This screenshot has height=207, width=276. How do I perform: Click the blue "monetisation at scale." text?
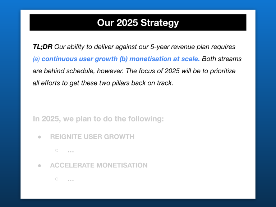coord(164,59)
